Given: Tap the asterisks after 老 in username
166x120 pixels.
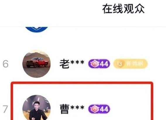Looking at the screenshot, I should pyautogui.click(x=77, y=62).
